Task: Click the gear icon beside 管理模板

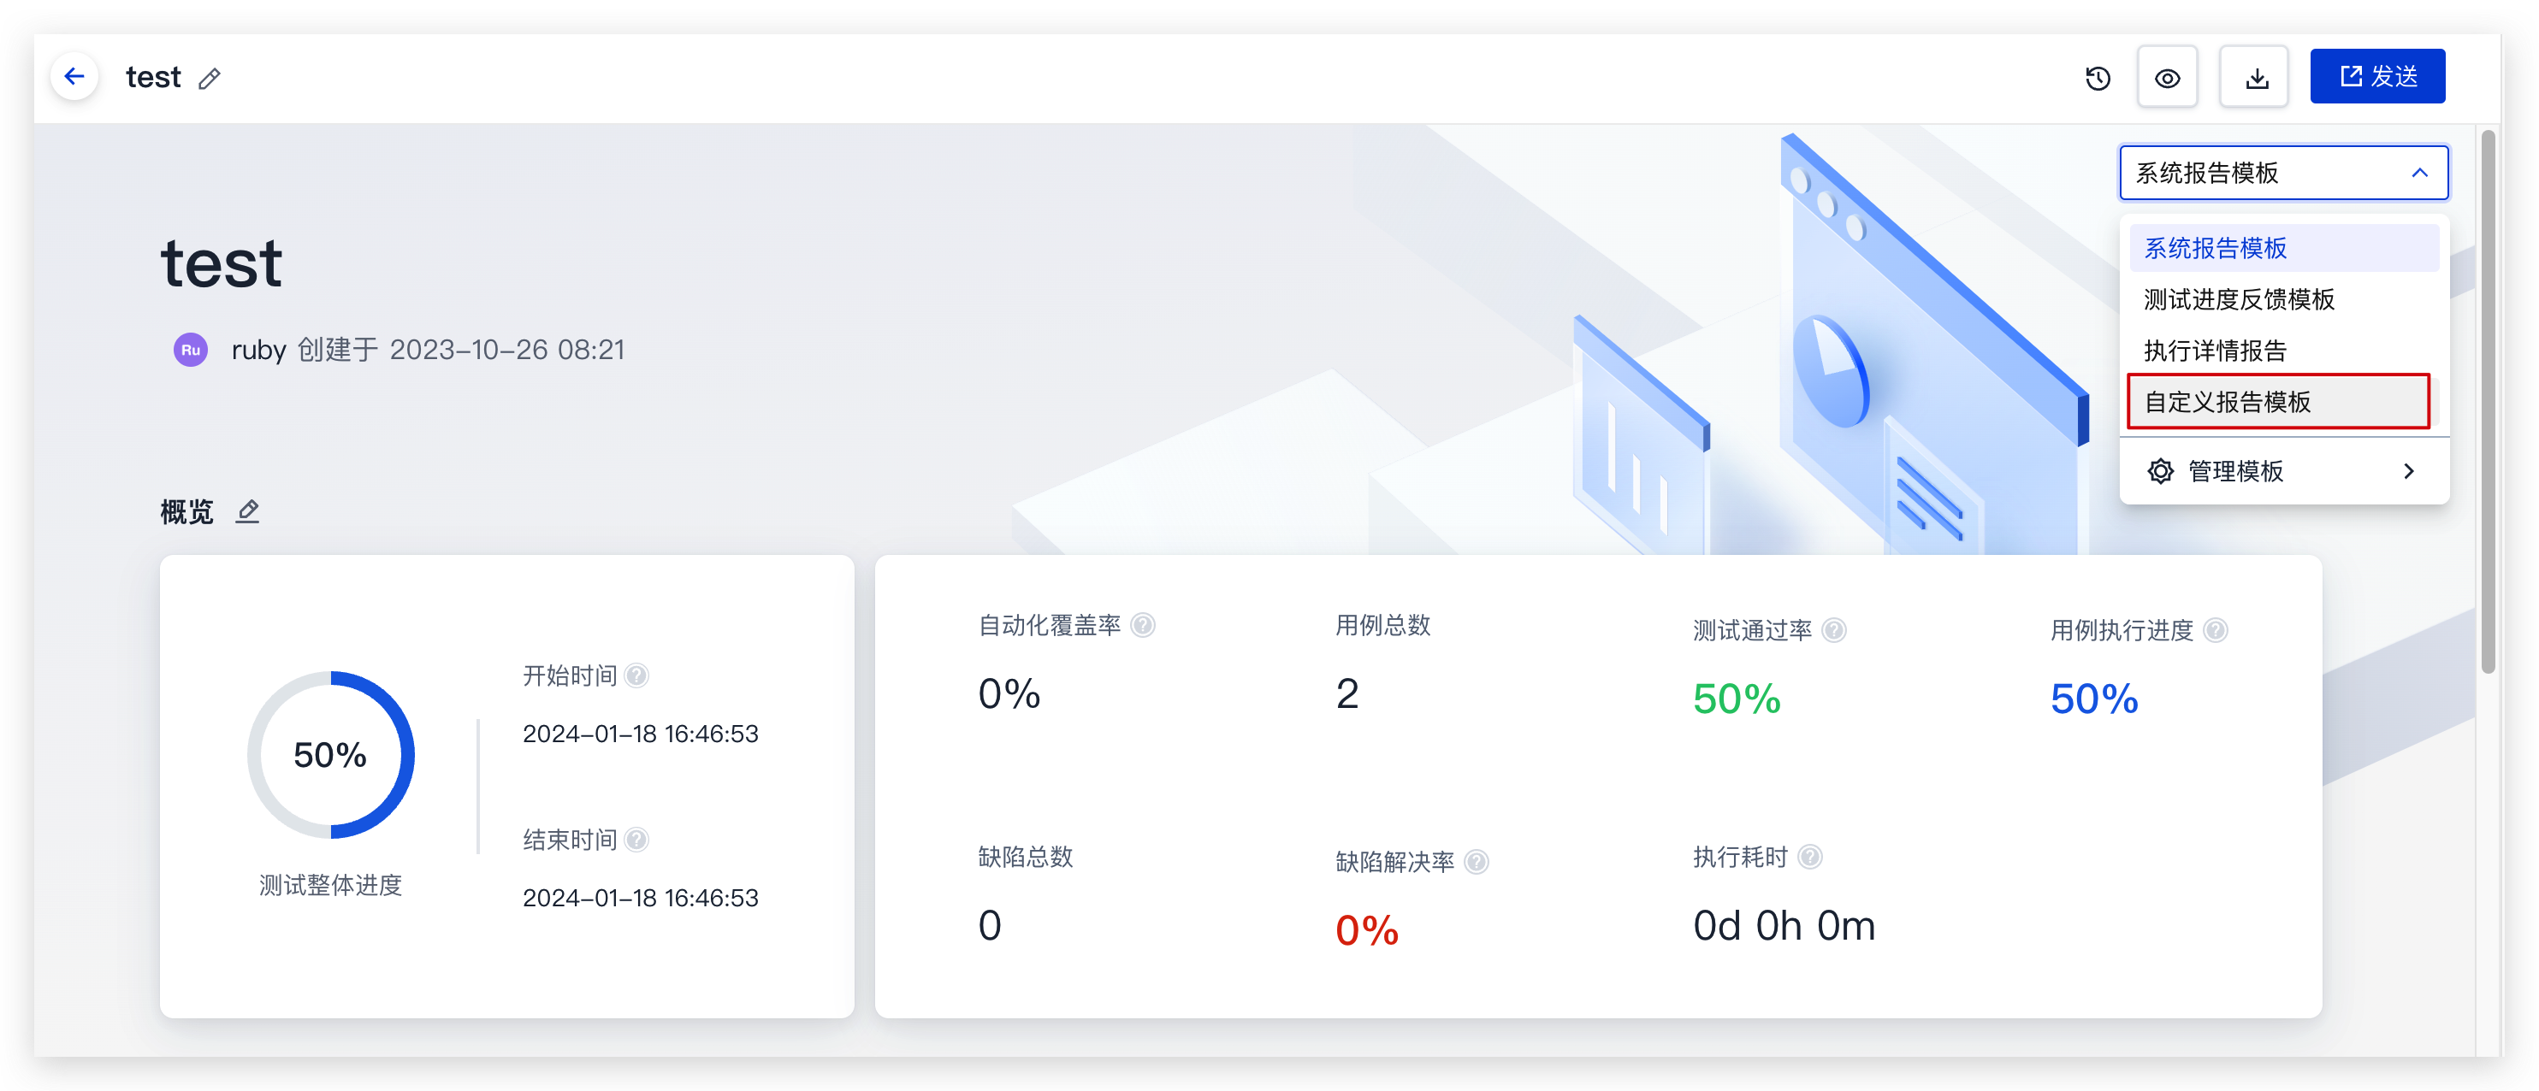Action: (2159, 471)
